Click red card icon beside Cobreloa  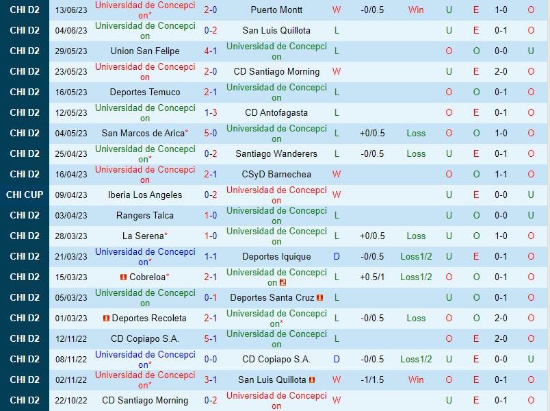(x=123, y=277)
